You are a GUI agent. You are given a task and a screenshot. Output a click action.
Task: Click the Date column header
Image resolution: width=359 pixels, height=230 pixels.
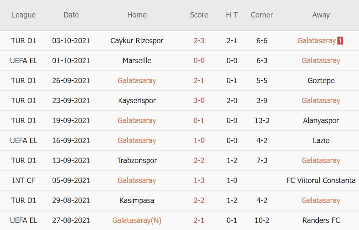click(x=71, y=15)
